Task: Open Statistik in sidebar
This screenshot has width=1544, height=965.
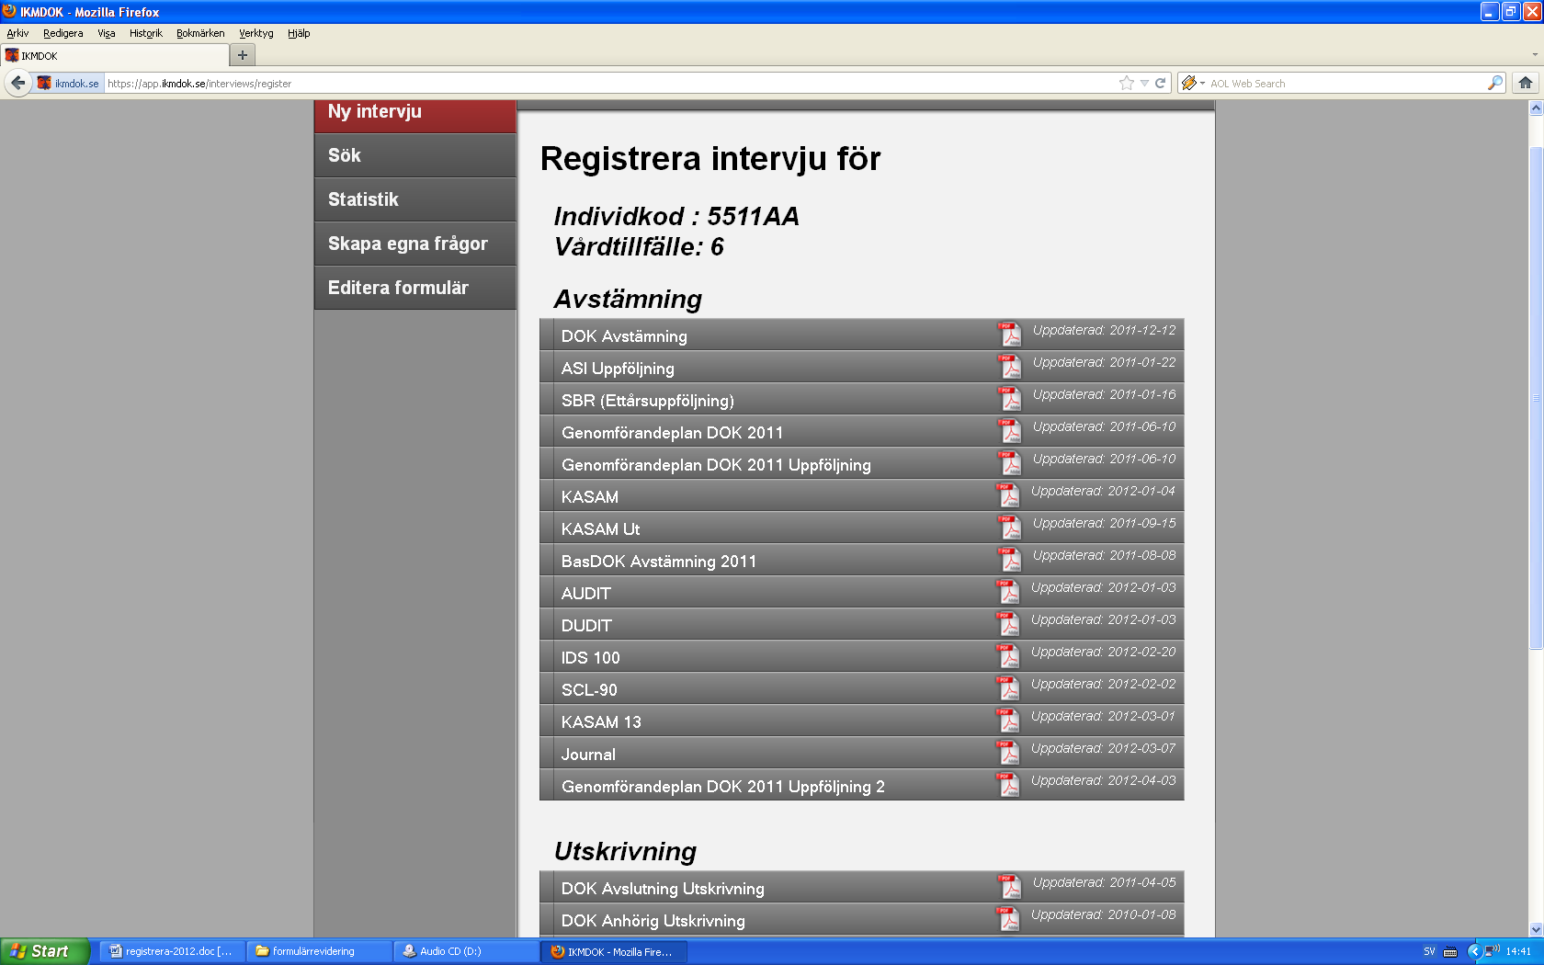Action: pyautogui.click(x=415, y=199)
